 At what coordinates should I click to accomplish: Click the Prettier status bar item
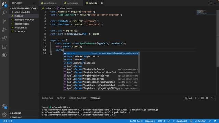coord(201,121)
